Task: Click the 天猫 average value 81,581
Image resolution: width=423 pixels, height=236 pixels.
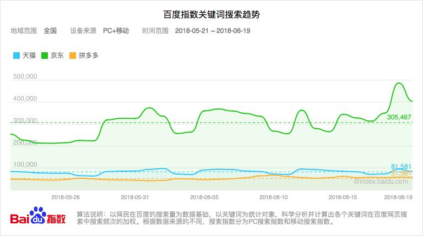Action: [401, 167]
